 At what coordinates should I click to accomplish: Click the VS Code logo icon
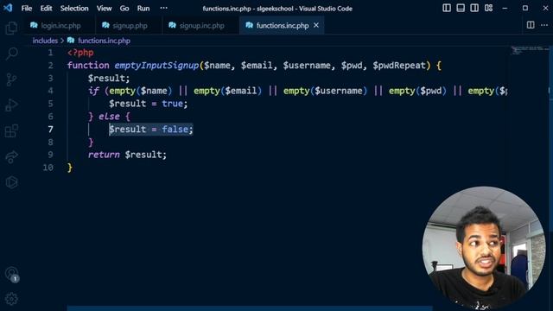8,8
